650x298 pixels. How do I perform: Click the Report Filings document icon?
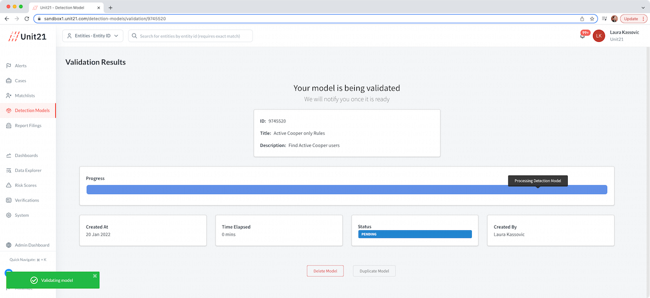[x=9, y=125]
